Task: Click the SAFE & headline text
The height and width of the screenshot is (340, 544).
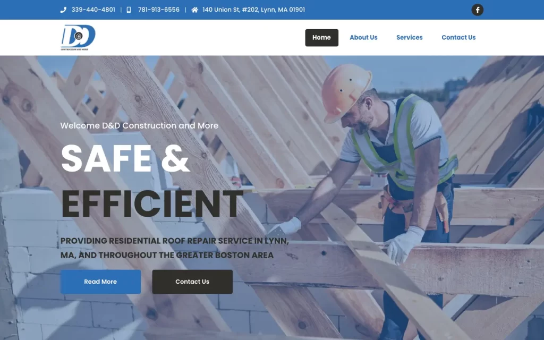Action: [x=125, y=158]
